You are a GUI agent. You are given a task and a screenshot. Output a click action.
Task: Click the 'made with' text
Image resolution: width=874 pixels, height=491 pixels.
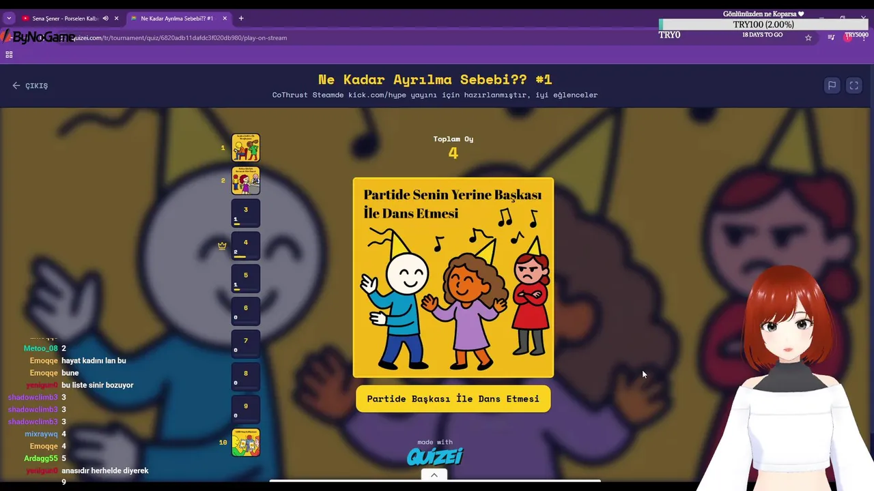(435, 442)
